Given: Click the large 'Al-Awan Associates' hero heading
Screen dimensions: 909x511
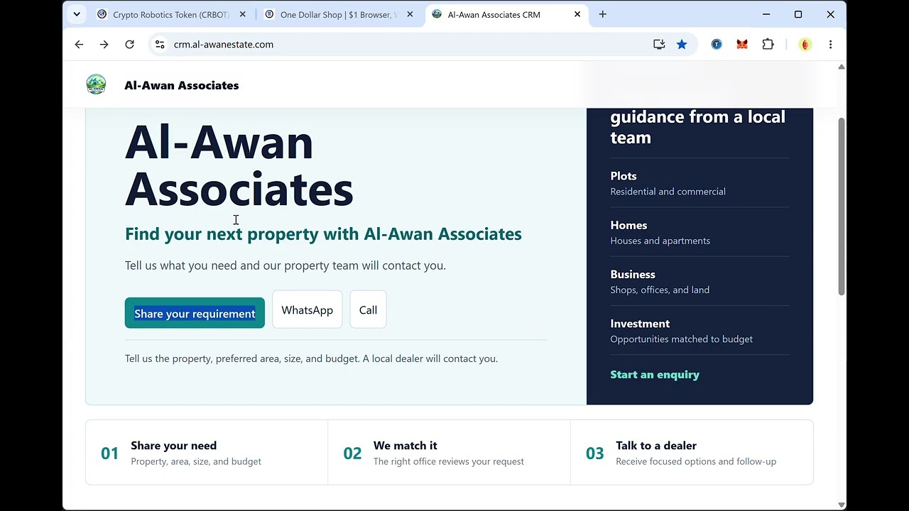Looking at the screenshot, I should [x=239, y=165].
